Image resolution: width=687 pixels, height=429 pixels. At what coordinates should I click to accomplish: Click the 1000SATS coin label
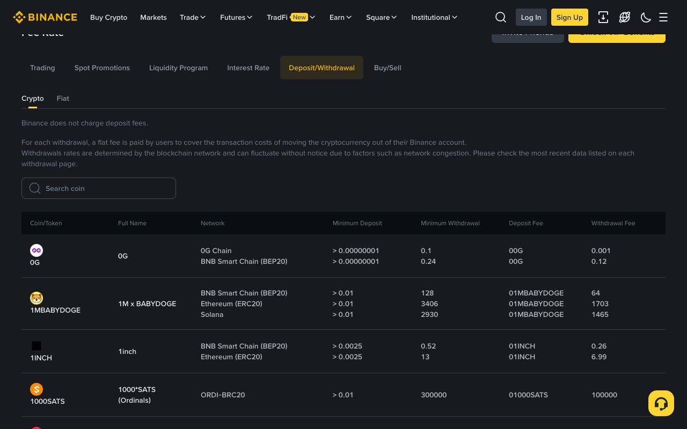pyautogui.click(x=47, y=401)
